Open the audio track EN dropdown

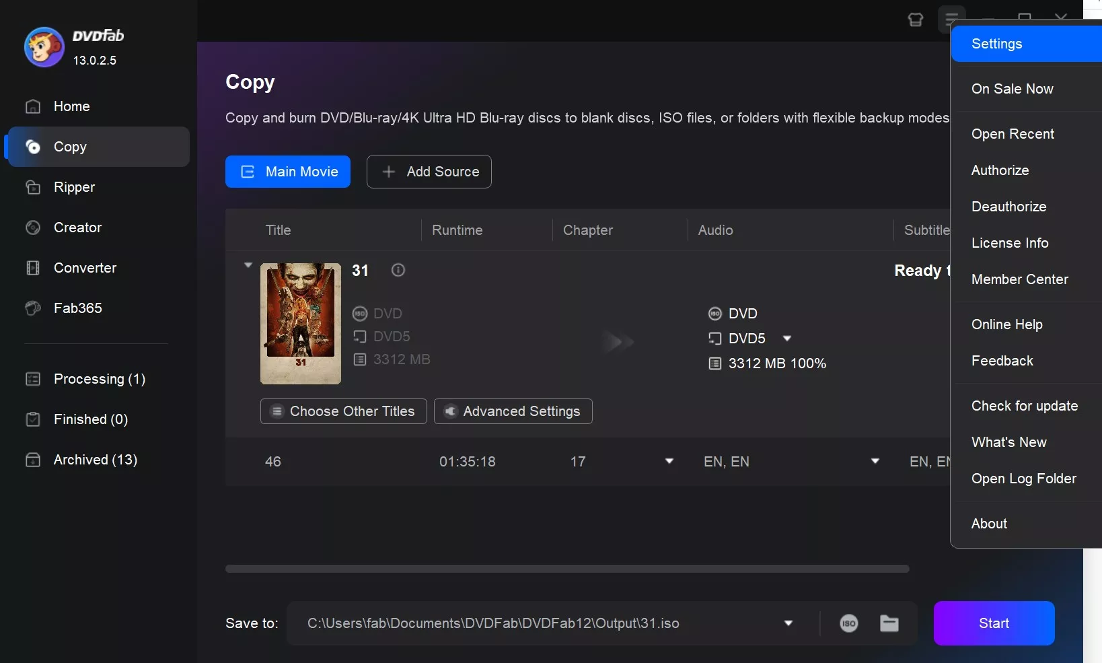point(875,461)
